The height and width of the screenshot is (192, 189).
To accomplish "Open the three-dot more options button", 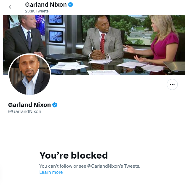I will tap(172, 84).
